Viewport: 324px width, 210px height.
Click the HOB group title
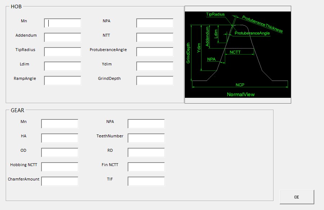tap(16, 6)
